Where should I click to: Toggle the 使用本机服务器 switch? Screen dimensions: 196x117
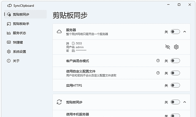coord(175,115)
